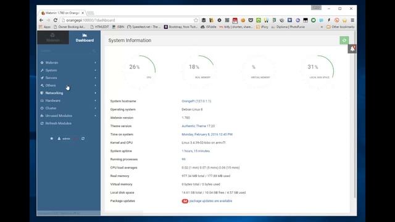Screen dimensions: 395x222
Task: Click the green refresh button beside System Information
Action: point(344,40)
